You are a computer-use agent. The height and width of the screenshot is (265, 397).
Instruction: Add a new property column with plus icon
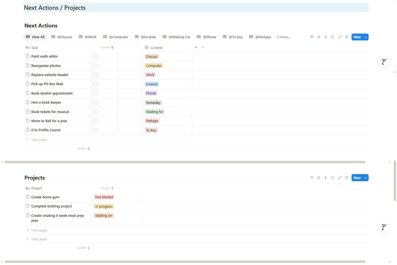click(196, 47)
